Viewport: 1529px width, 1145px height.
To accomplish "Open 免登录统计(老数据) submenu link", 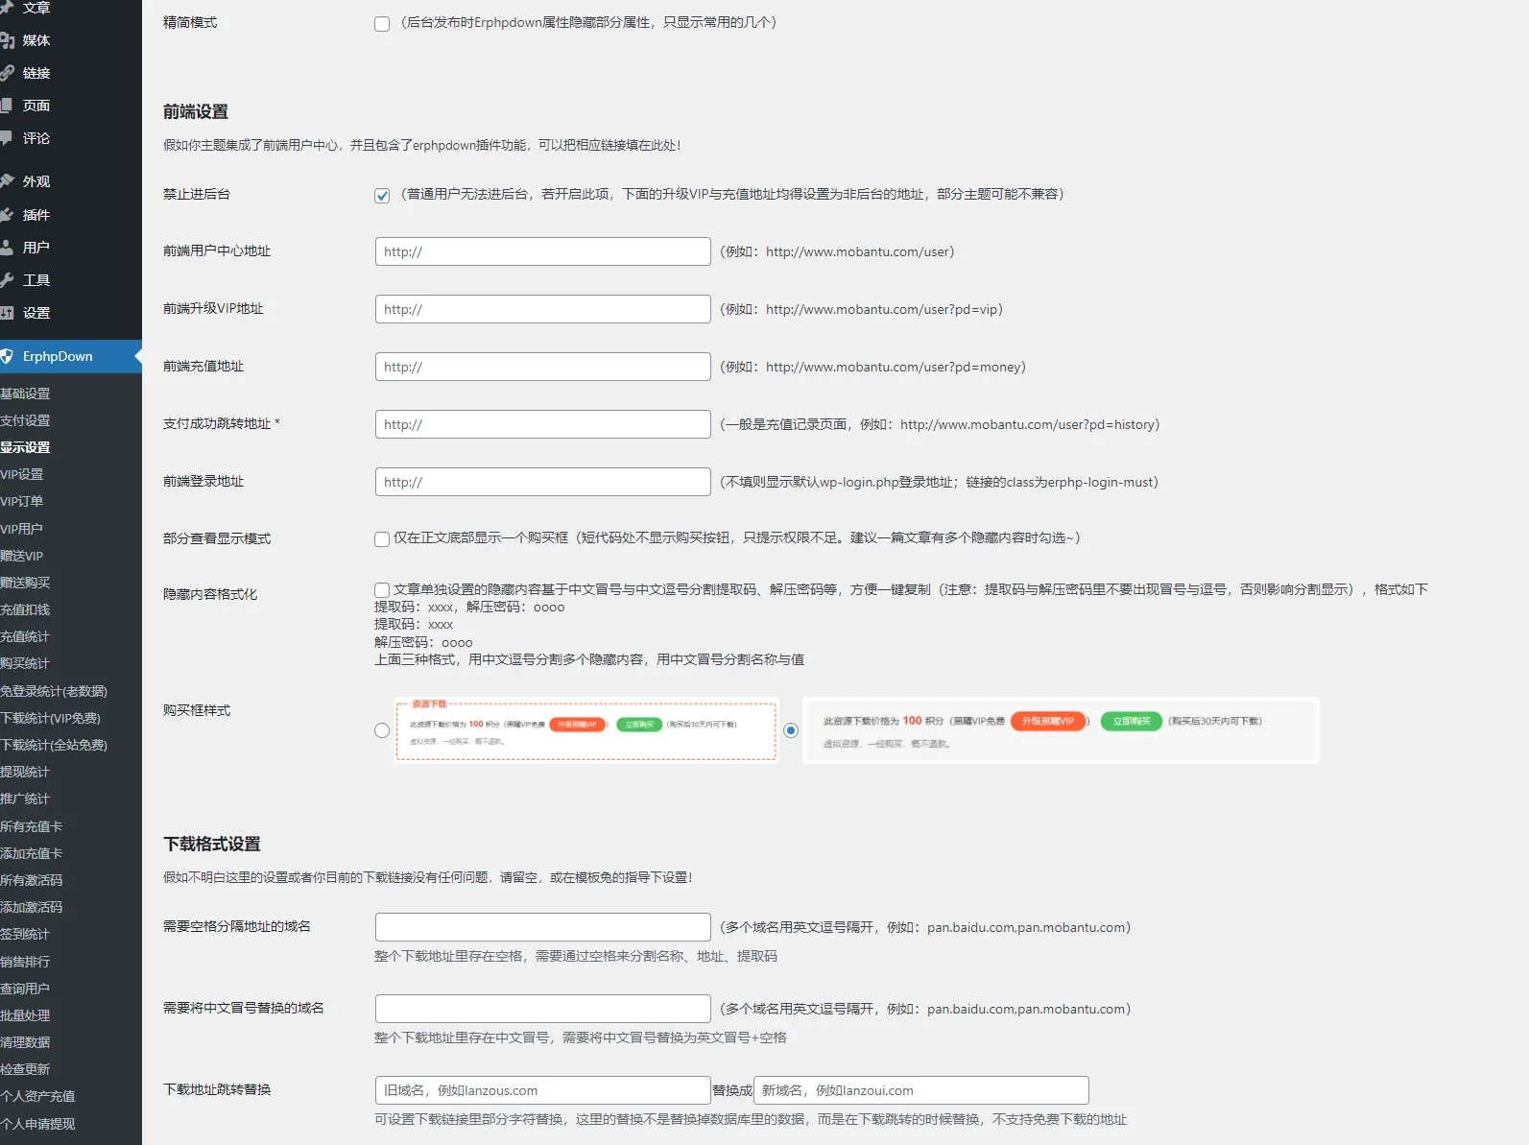I will click(54, 691).
